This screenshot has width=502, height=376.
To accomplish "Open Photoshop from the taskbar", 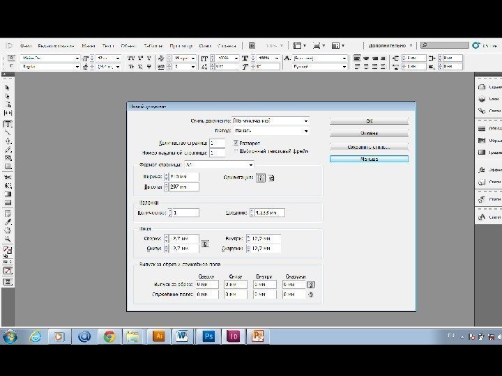I will [x=208, y=336].
